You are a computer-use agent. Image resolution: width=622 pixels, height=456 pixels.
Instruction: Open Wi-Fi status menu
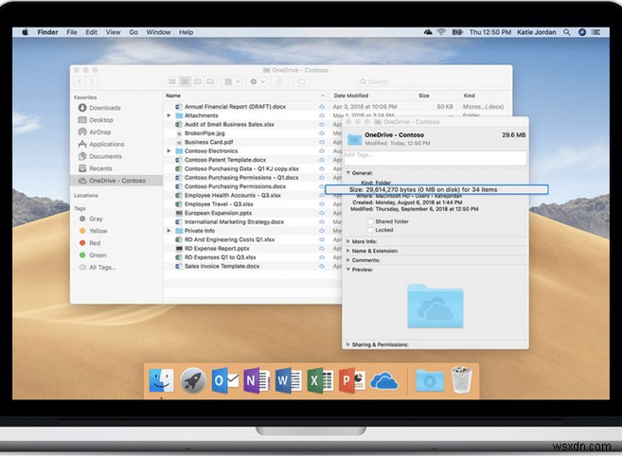441,32
